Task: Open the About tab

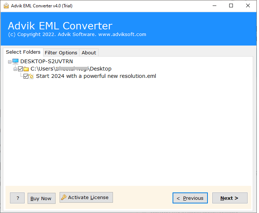Action: click(x=89, y=53)
